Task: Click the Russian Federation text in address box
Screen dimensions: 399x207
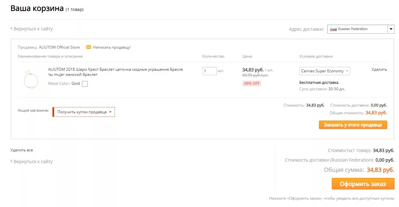Action: click(x=353, y=29)
